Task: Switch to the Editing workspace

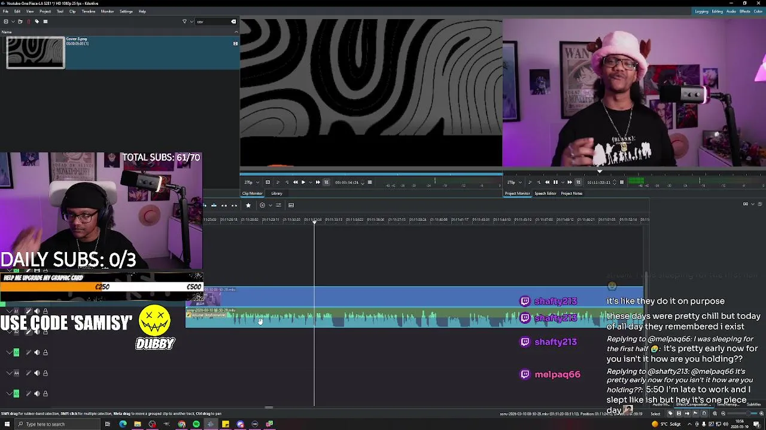Action: click(717, 11)
